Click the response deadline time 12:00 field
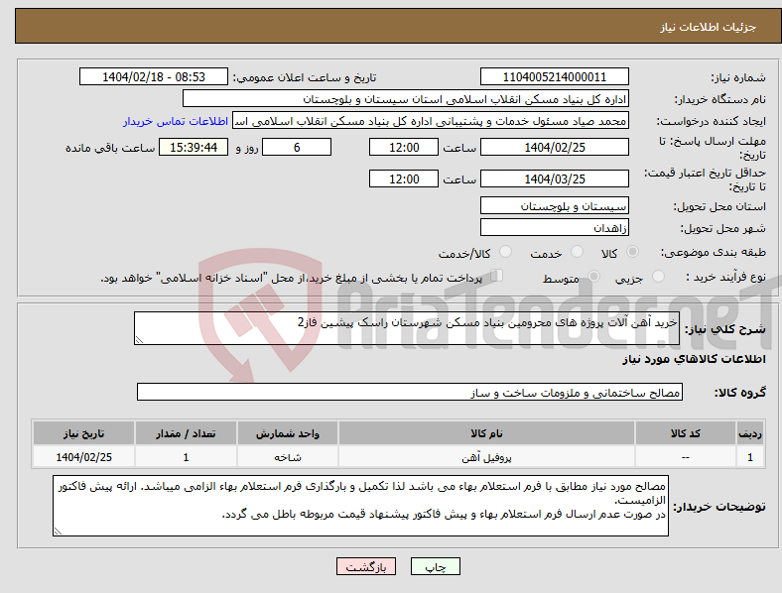Viewport: 782px width, 593px height. 404,148
